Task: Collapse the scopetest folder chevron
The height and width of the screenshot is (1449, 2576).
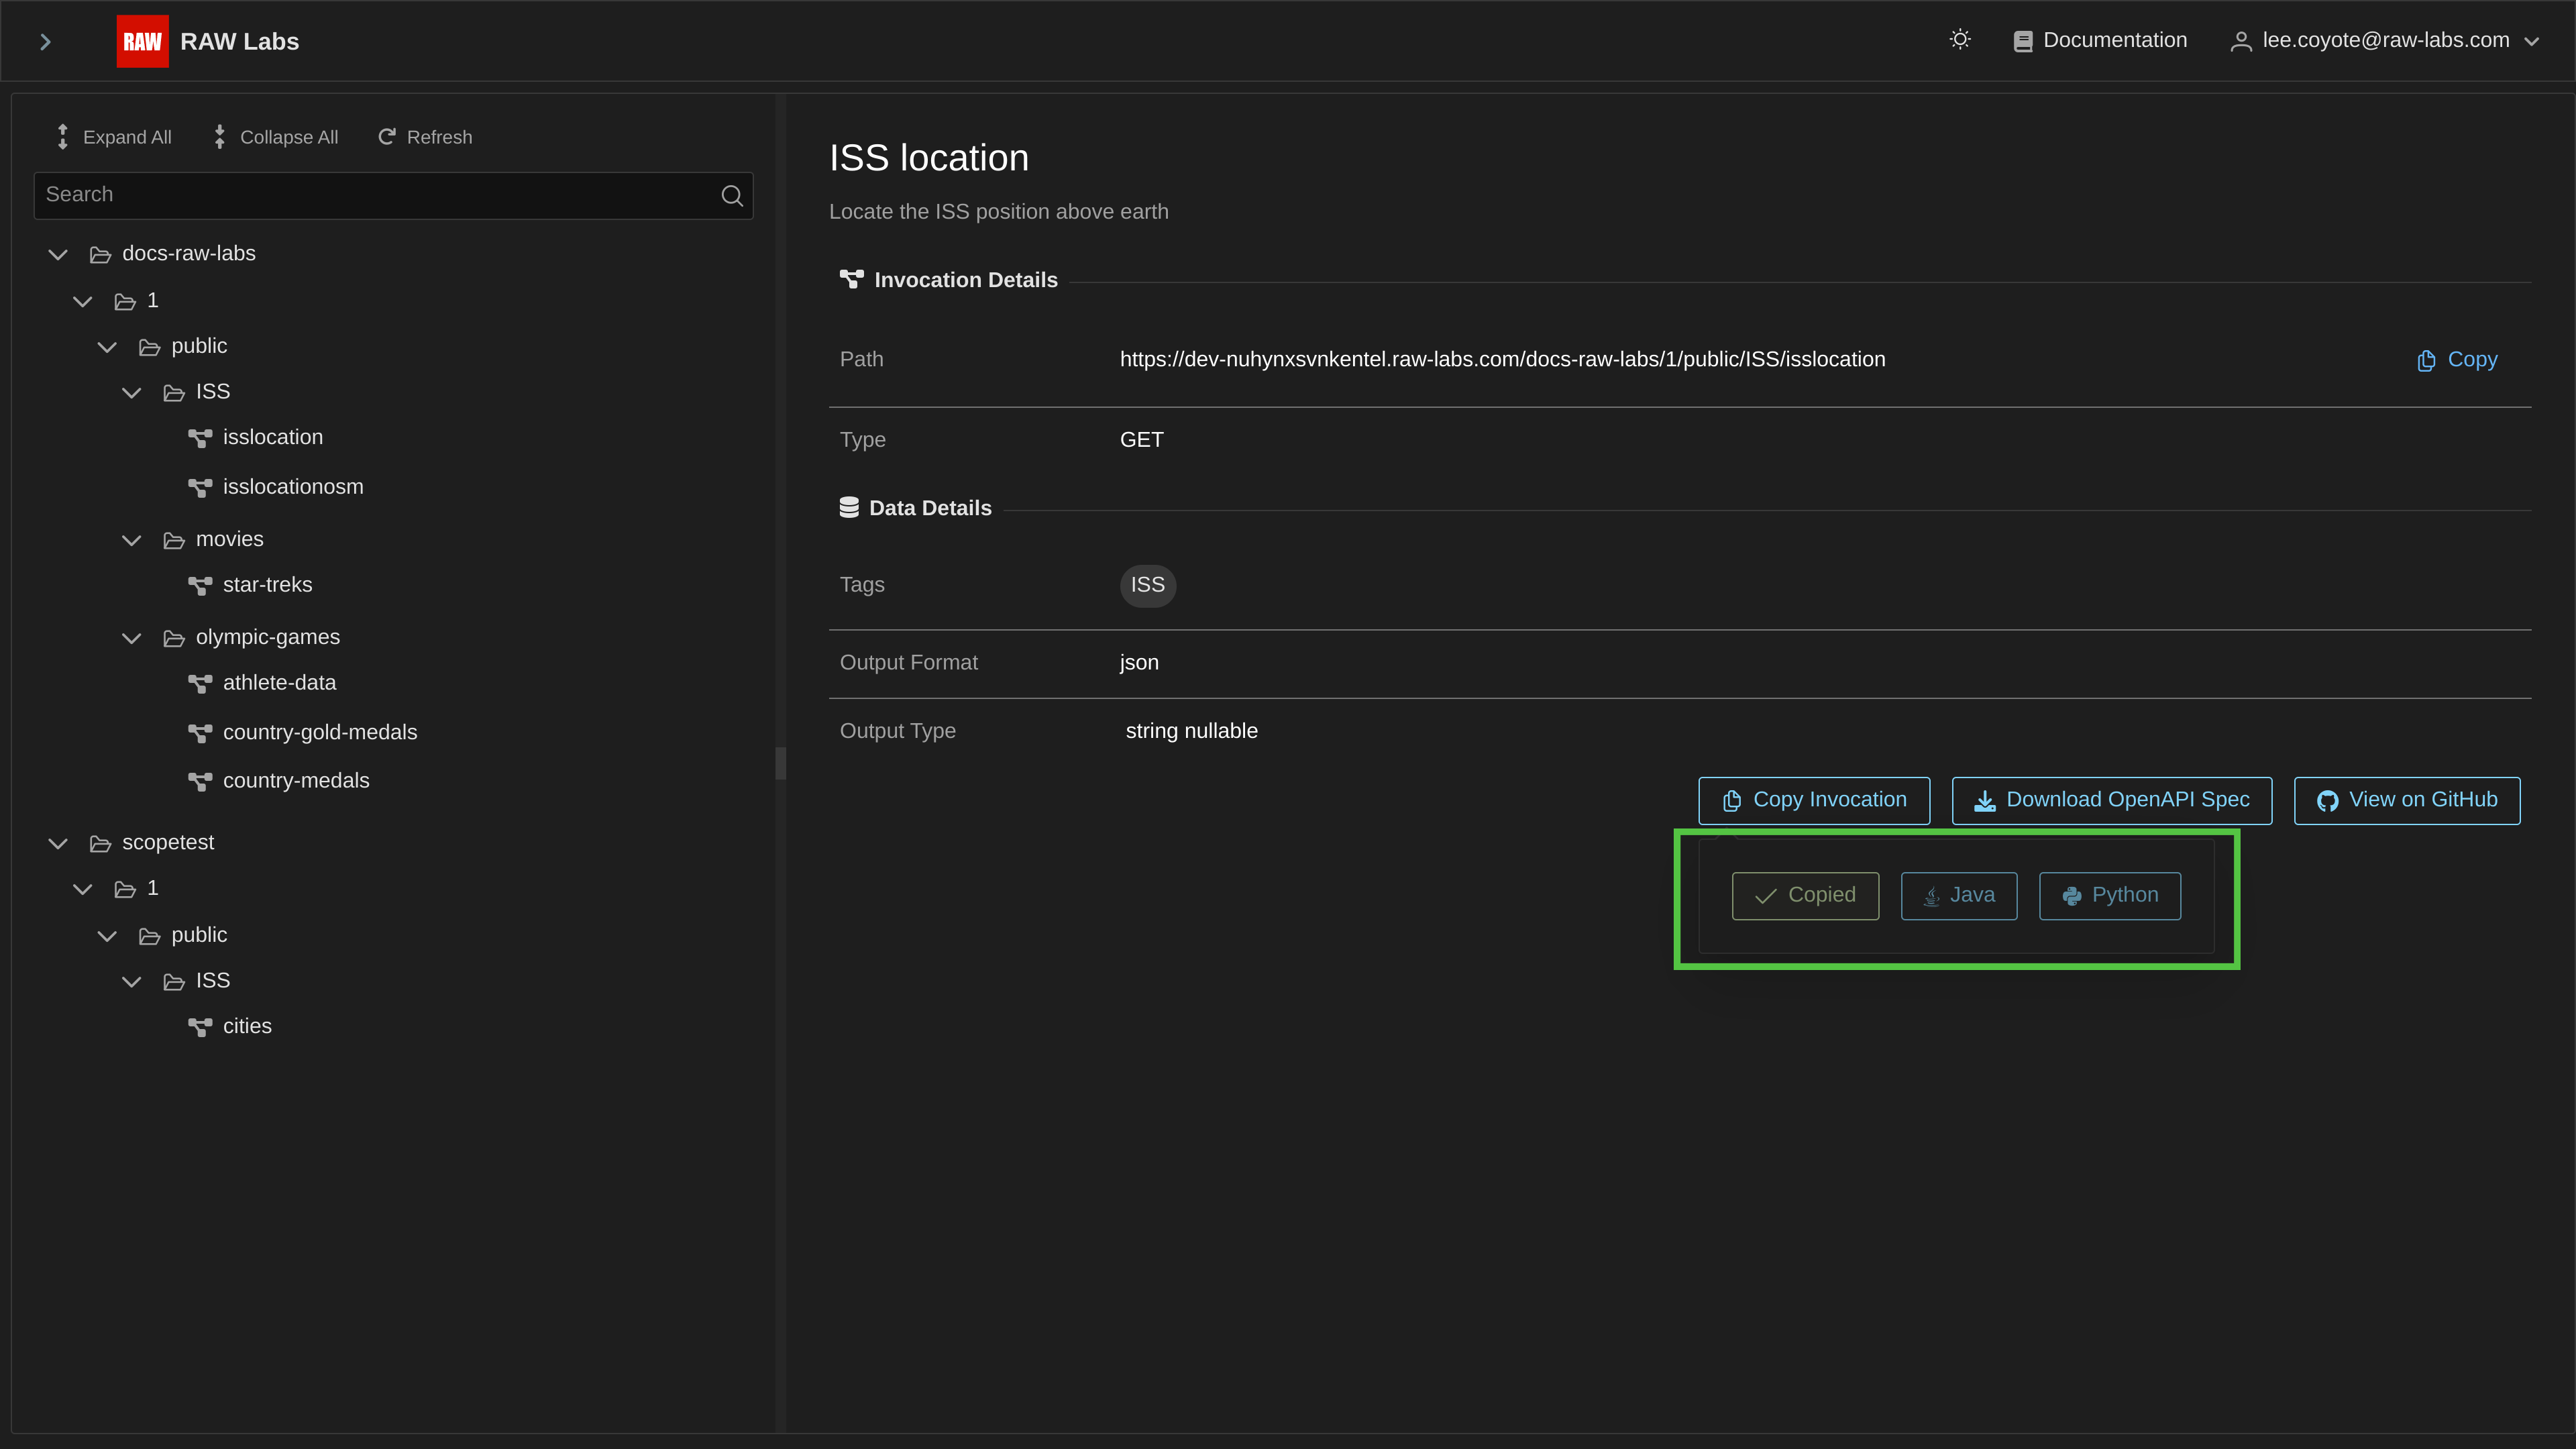Action: pos(58,843)
